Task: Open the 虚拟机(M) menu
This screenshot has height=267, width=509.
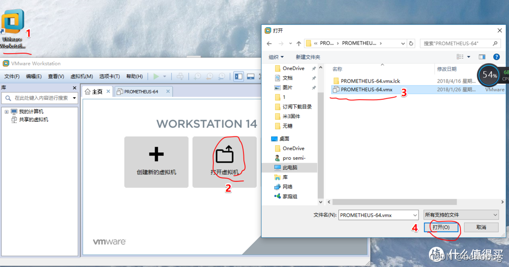Action: click(82, 76)
